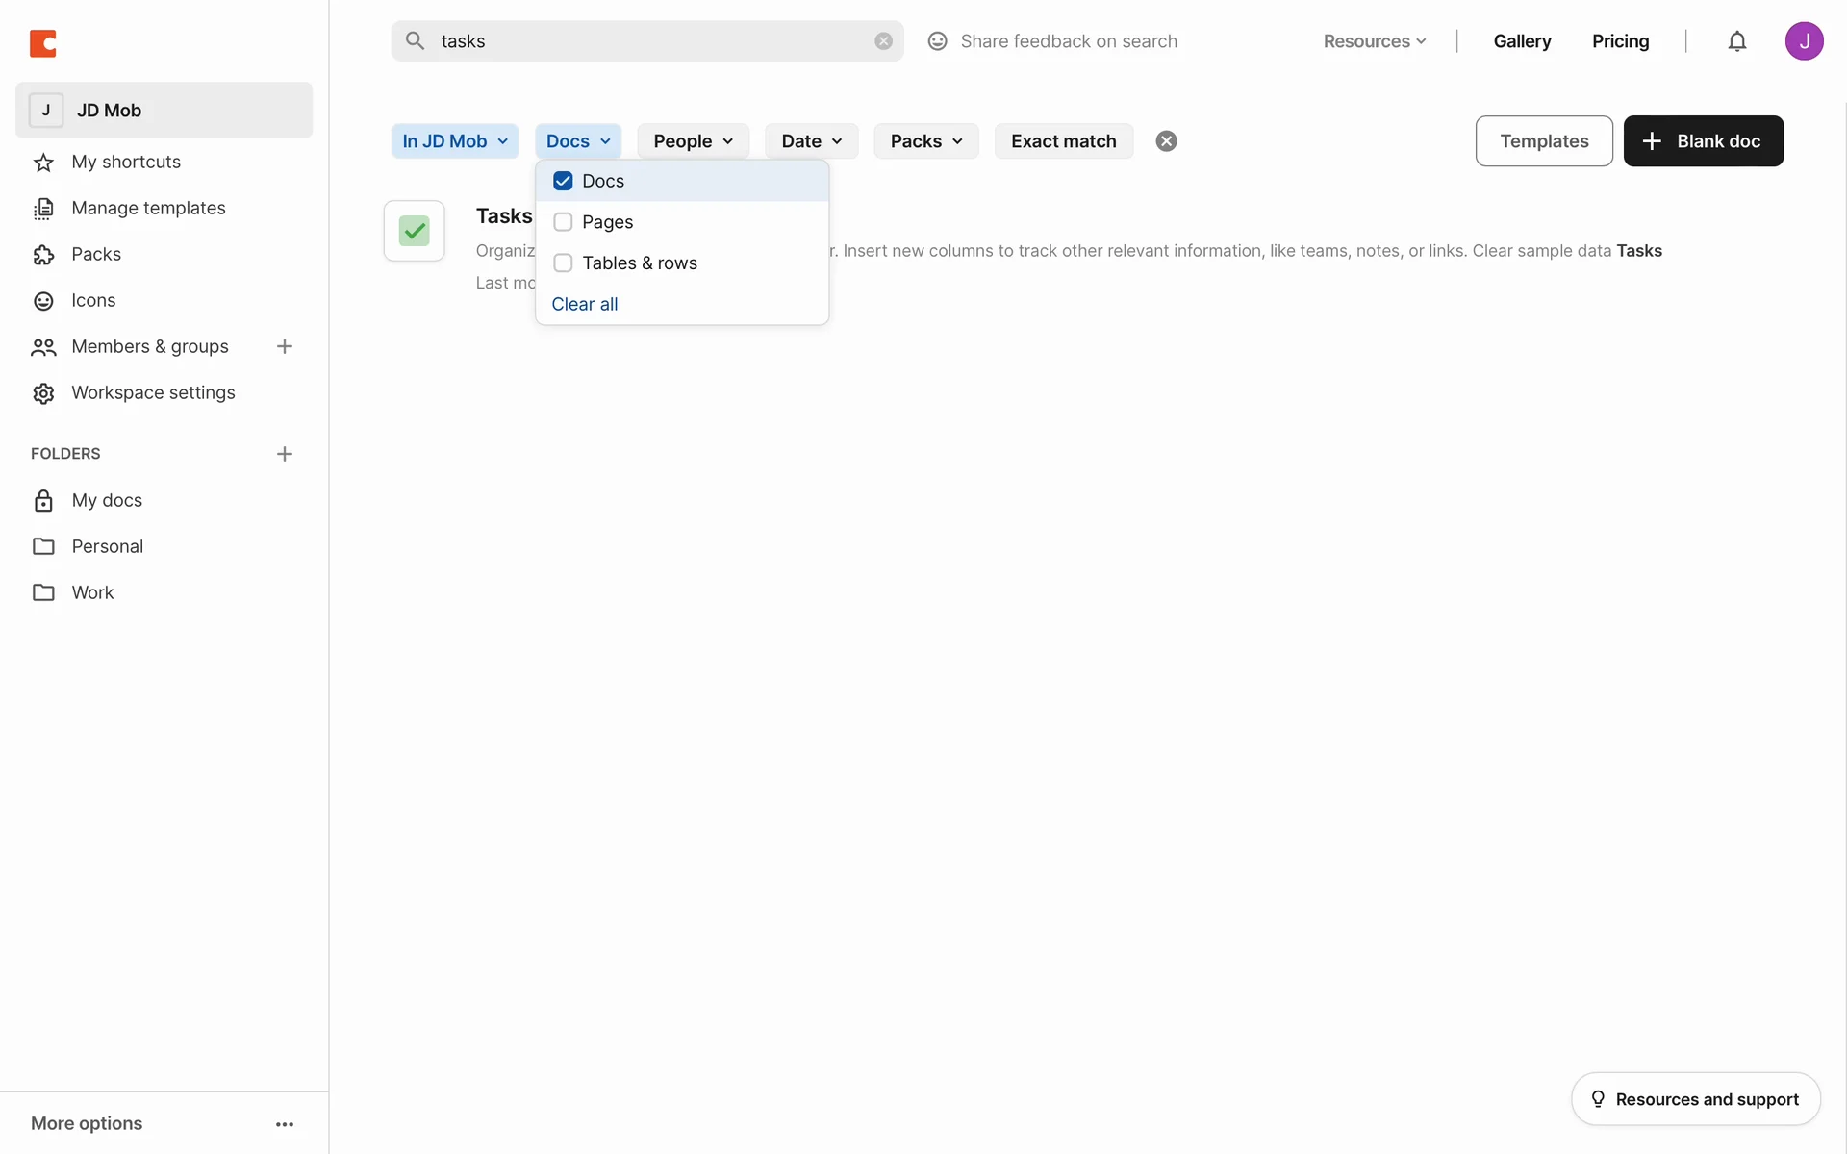The width and height of the screenshot is (1847, 1154).
Task: Toggle the Exact match filter
Action: coord(1063,141)
